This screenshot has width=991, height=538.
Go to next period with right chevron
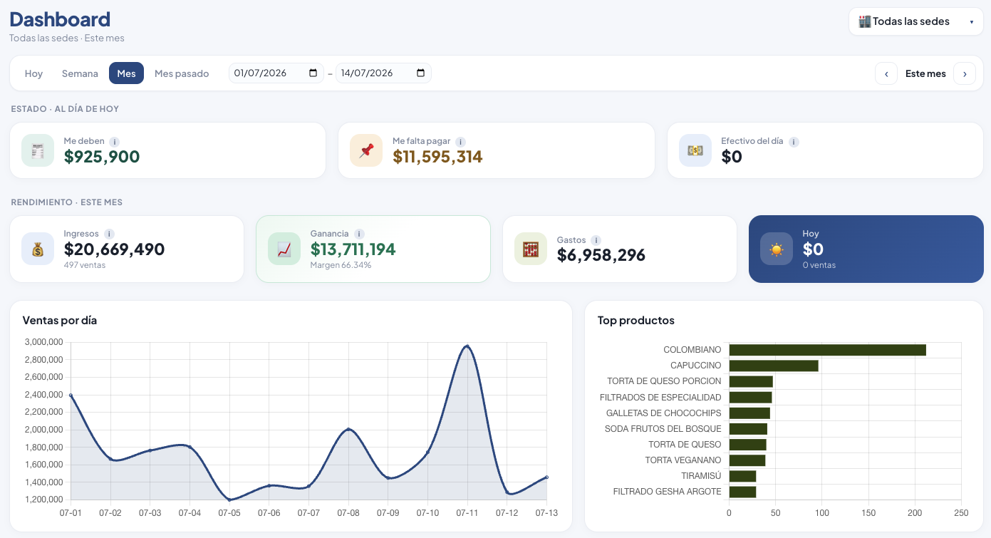[x=965, y=73]
